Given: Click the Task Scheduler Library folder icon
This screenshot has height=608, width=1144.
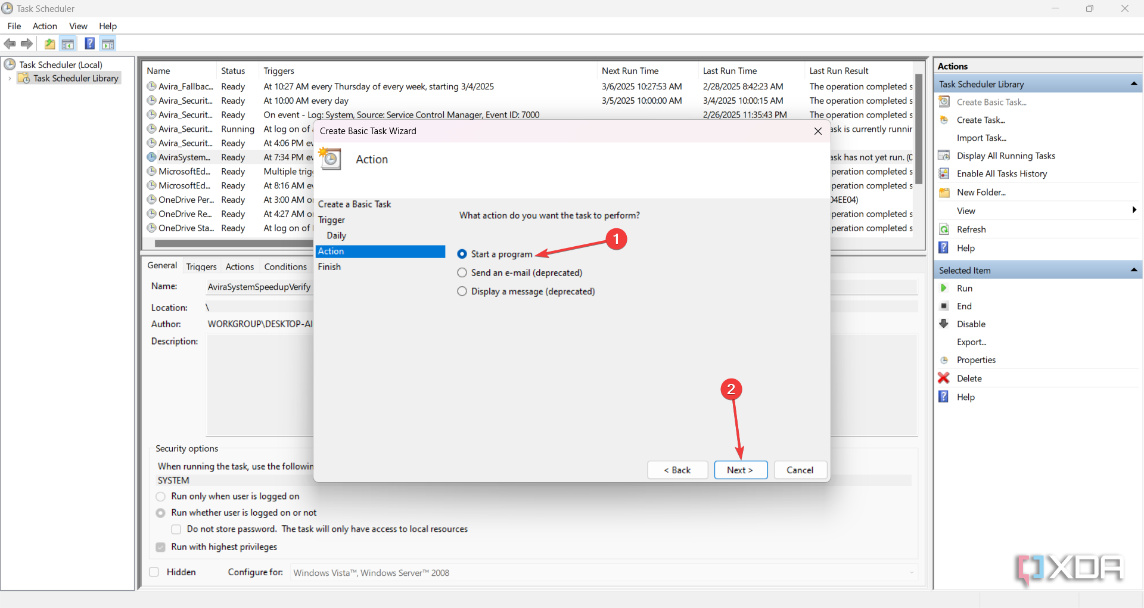Looking at the screenshot, I should (24, 78).
